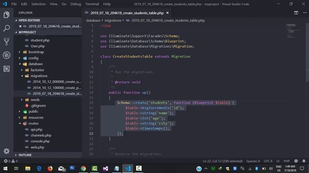
Task: Collapse the Open Editors section
Action: [48, 20]
